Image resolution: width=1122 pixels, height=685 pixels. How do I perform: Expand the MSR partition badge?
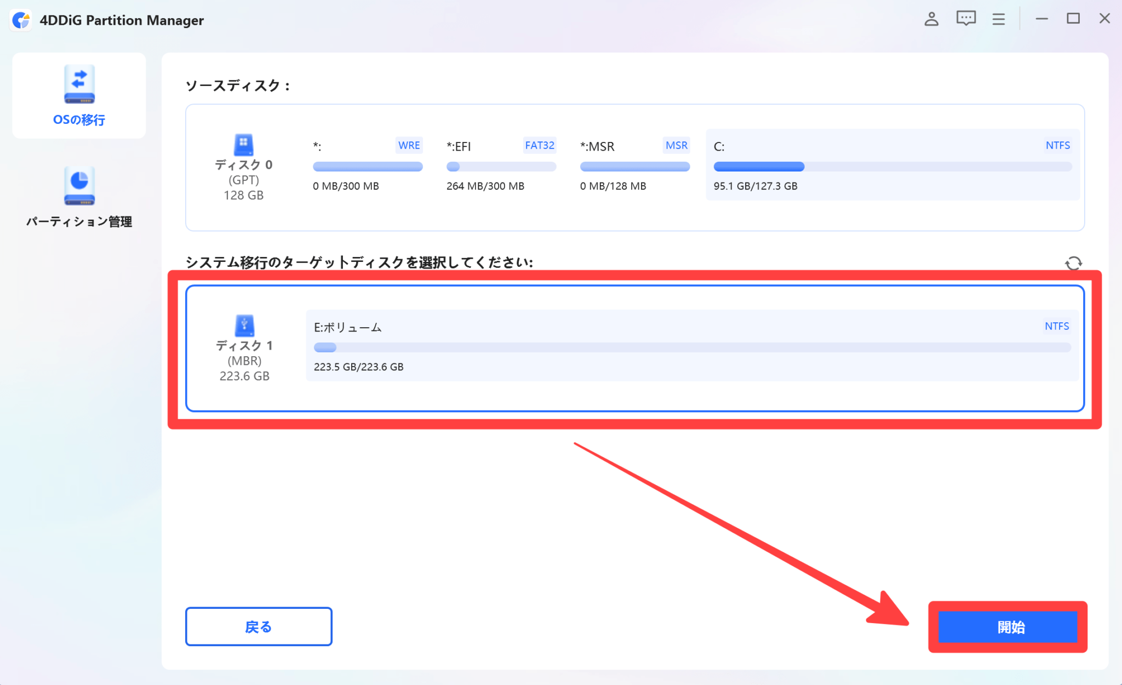pos(676,145)
